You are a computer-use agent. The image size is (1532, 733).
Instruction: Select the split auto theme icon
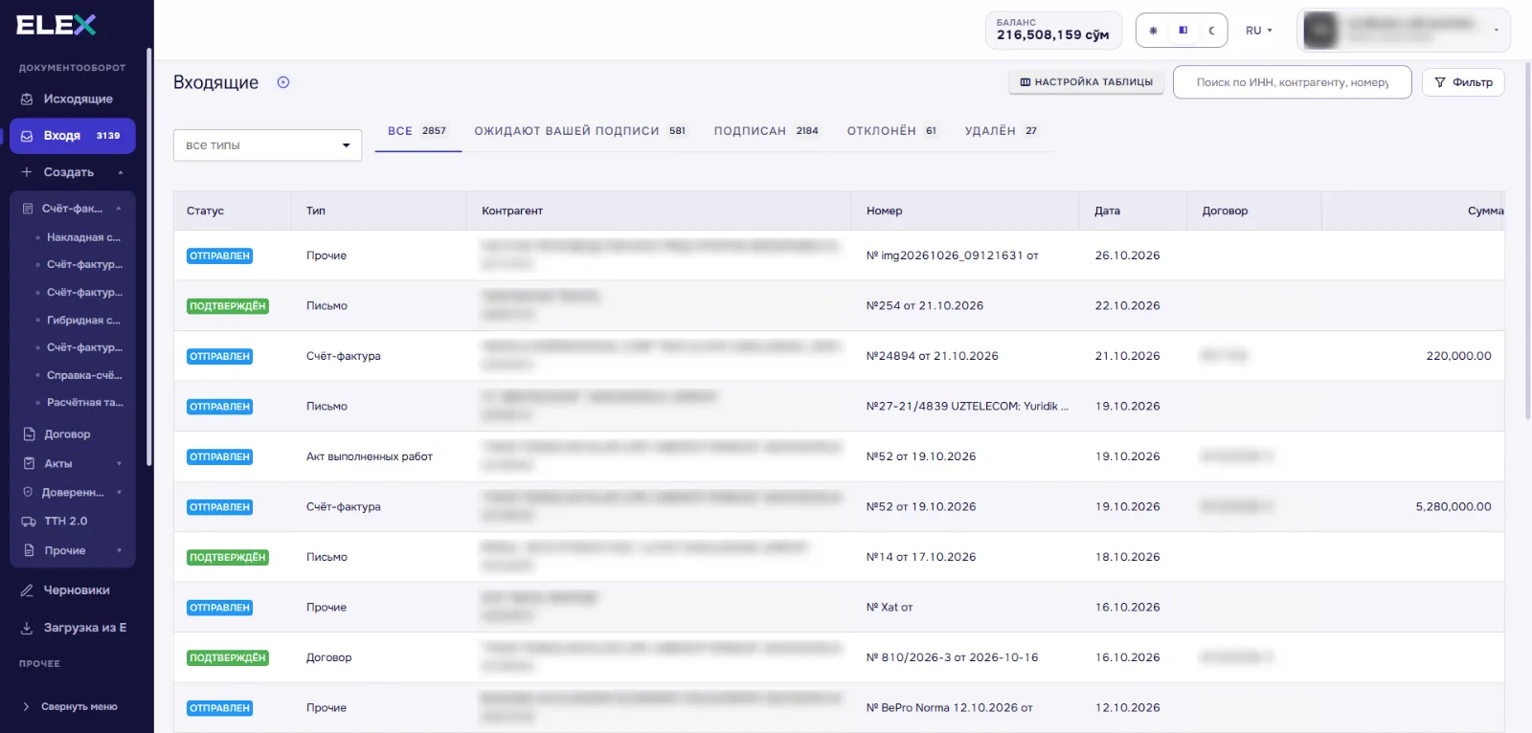click(x=1183, y=31)
